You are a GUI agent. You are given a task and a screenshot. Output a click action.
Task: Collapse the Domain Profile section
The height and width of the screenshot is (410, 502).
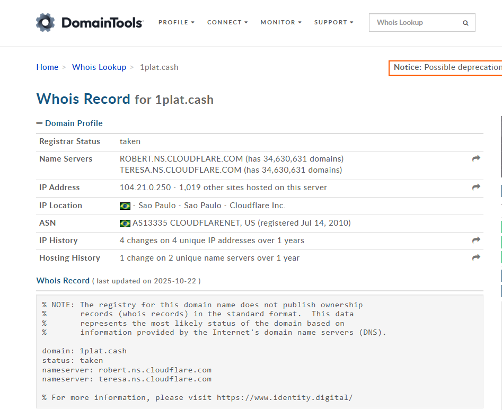(x=69, y=123)
